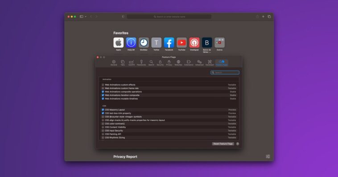The image size is (338, 177).
Task: Enable CSS color-contrast()
Action: 103,124
